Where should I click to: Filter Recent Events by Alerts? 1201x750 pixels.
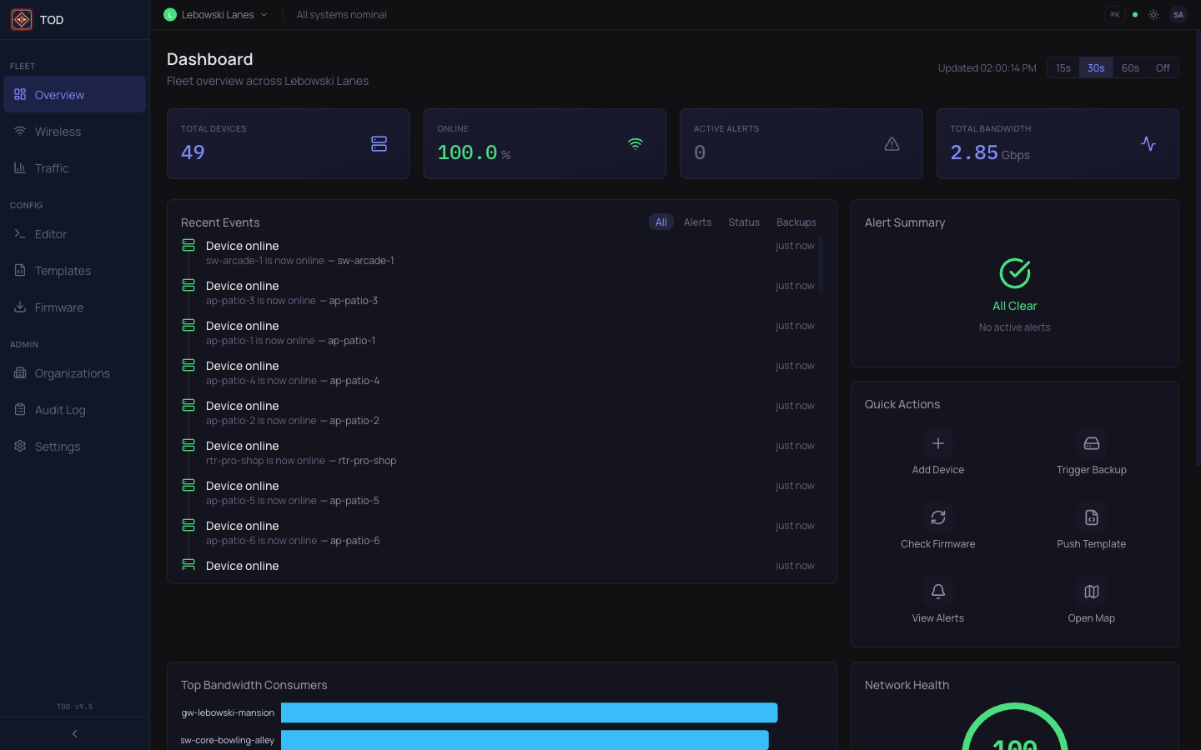pos(697,222)
